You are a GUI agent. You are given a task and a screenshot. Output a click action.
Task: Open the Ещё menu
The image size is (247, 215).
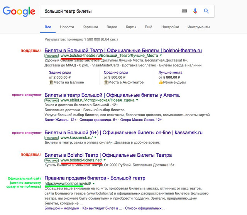tap(149, 27)
